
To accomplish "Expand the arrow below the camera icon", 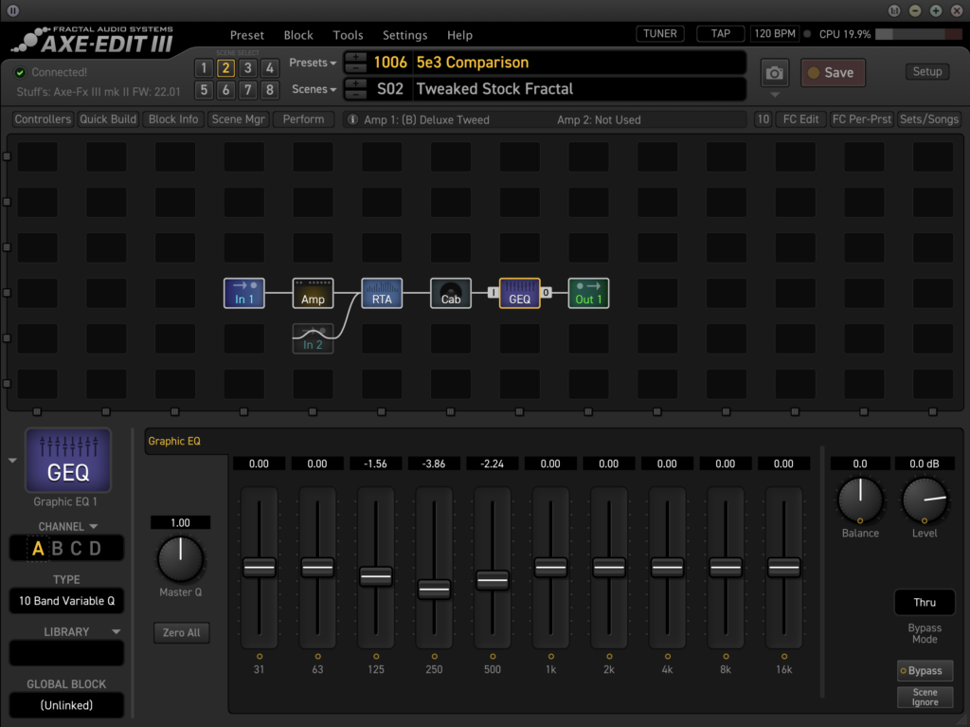I will click(775, 96).
